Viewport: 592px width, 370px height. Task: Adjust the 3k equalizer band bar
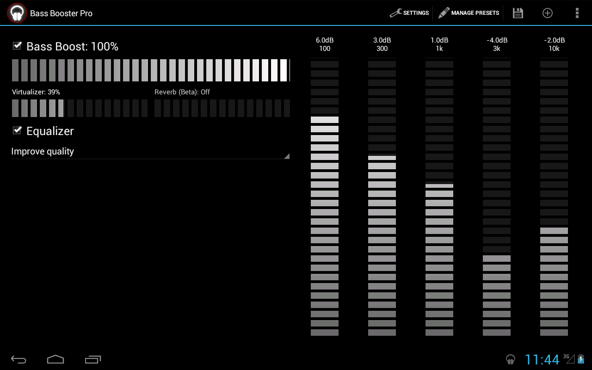point(497,198)
